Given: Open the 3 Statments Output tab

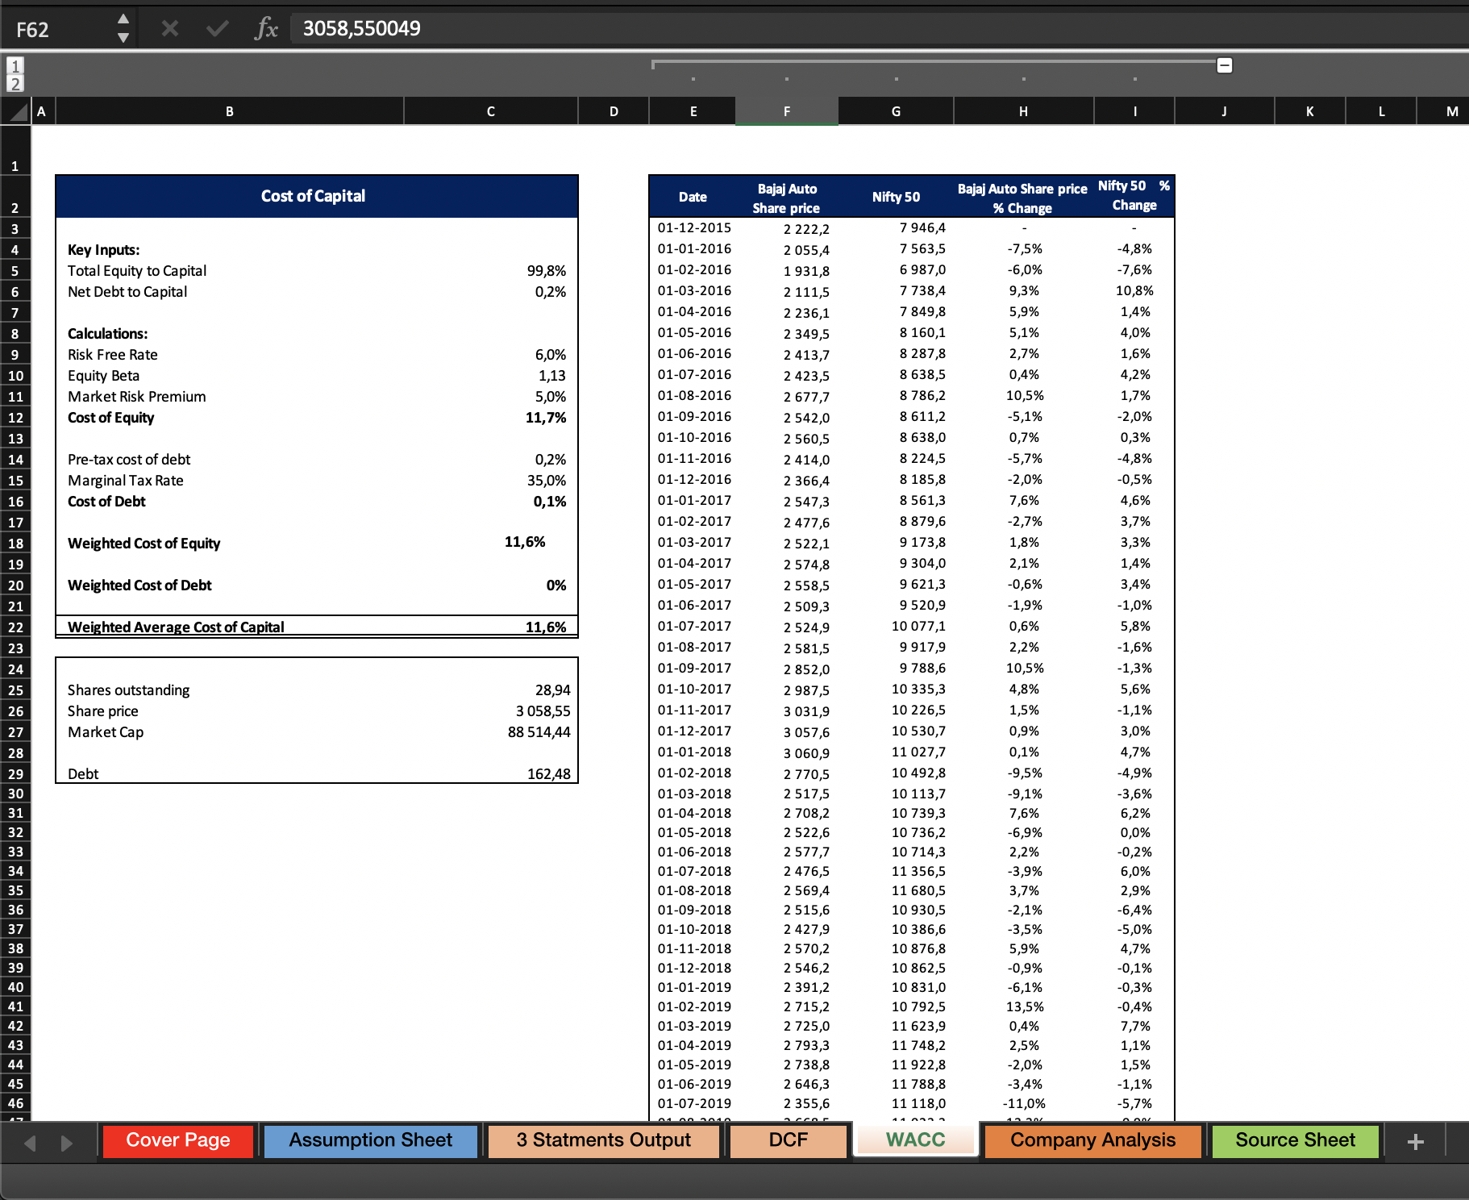Looking at the screenshot, I should [604, 1140].
